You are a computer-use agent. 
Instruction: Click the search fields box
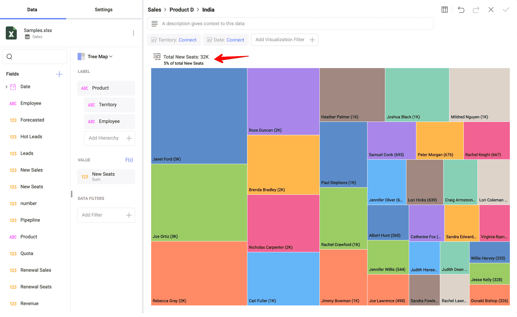(x=34, y=57)
